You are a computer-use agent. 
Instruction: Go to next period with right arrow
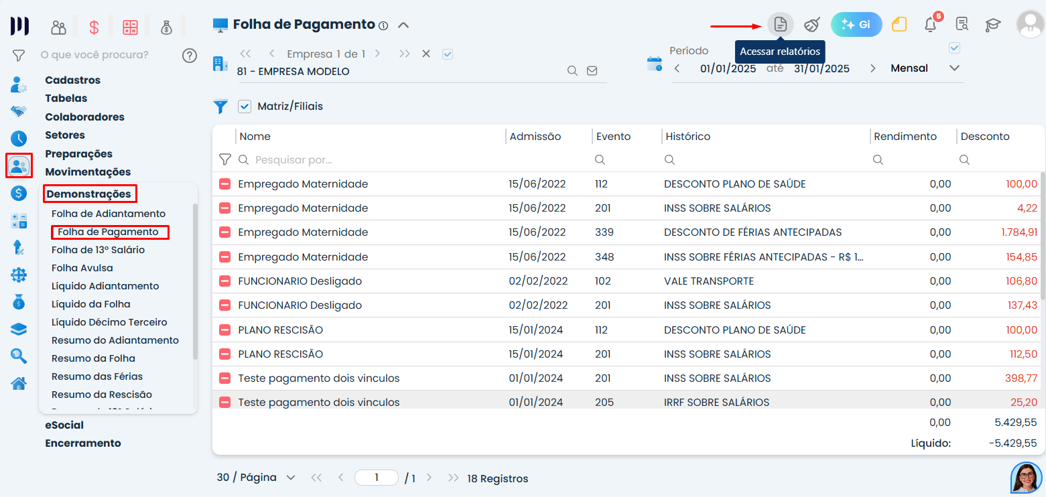tap(872, 68)
